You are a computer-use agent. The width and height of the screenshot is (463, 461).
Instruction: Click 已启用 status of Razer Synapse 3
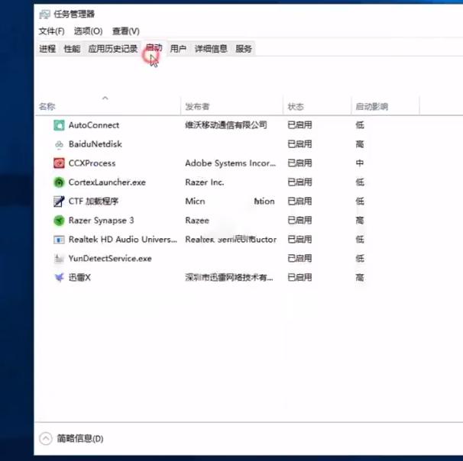[299, 221]
